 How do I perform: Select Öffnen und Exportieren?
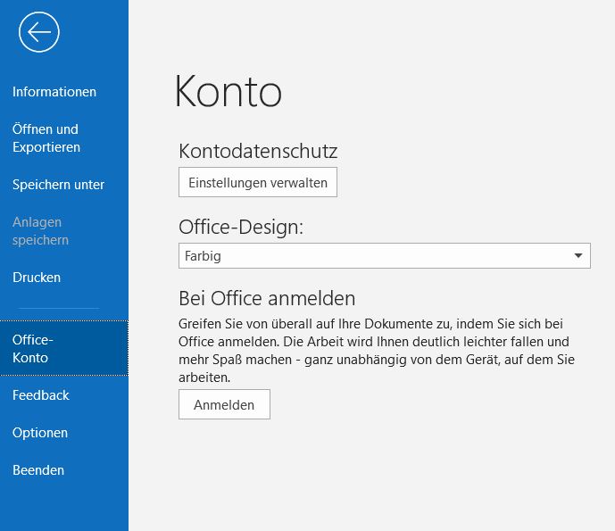pos(46,138)
